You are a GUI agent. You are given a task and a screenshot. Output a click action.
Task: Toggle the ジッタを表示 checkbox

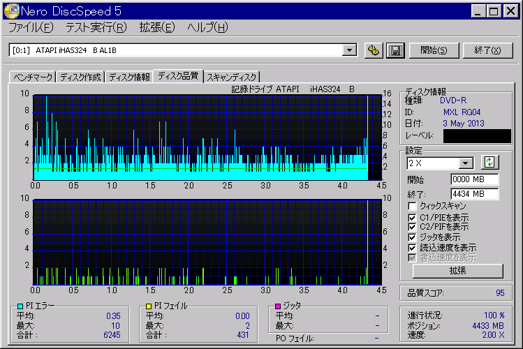pyautogui.click(x=412, y=237)
